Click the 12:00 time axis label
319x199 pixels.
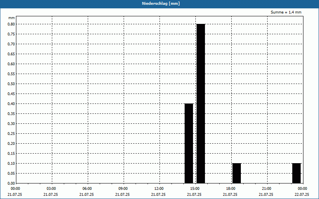[x=159, y=189]
